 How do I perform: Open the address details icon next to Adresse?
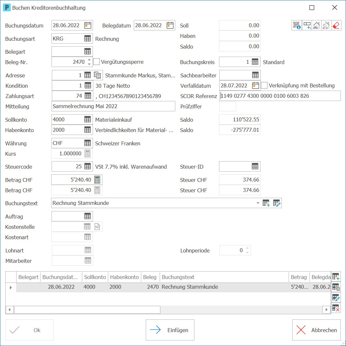coord(98,75)
